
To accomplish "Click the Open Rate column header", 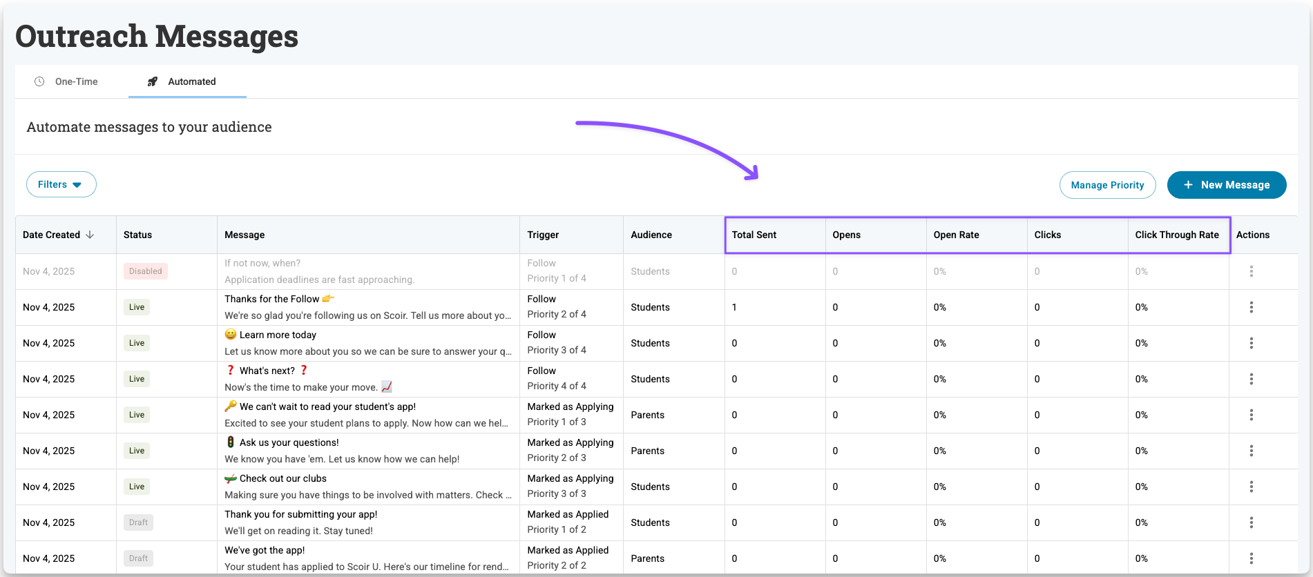I will tap(956, 235).
